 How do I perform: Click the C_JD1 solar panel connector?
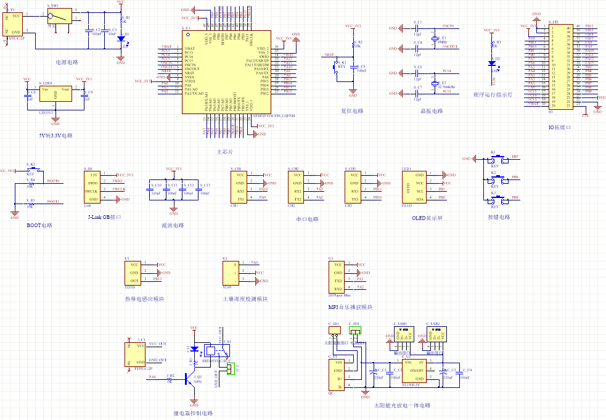335,331
